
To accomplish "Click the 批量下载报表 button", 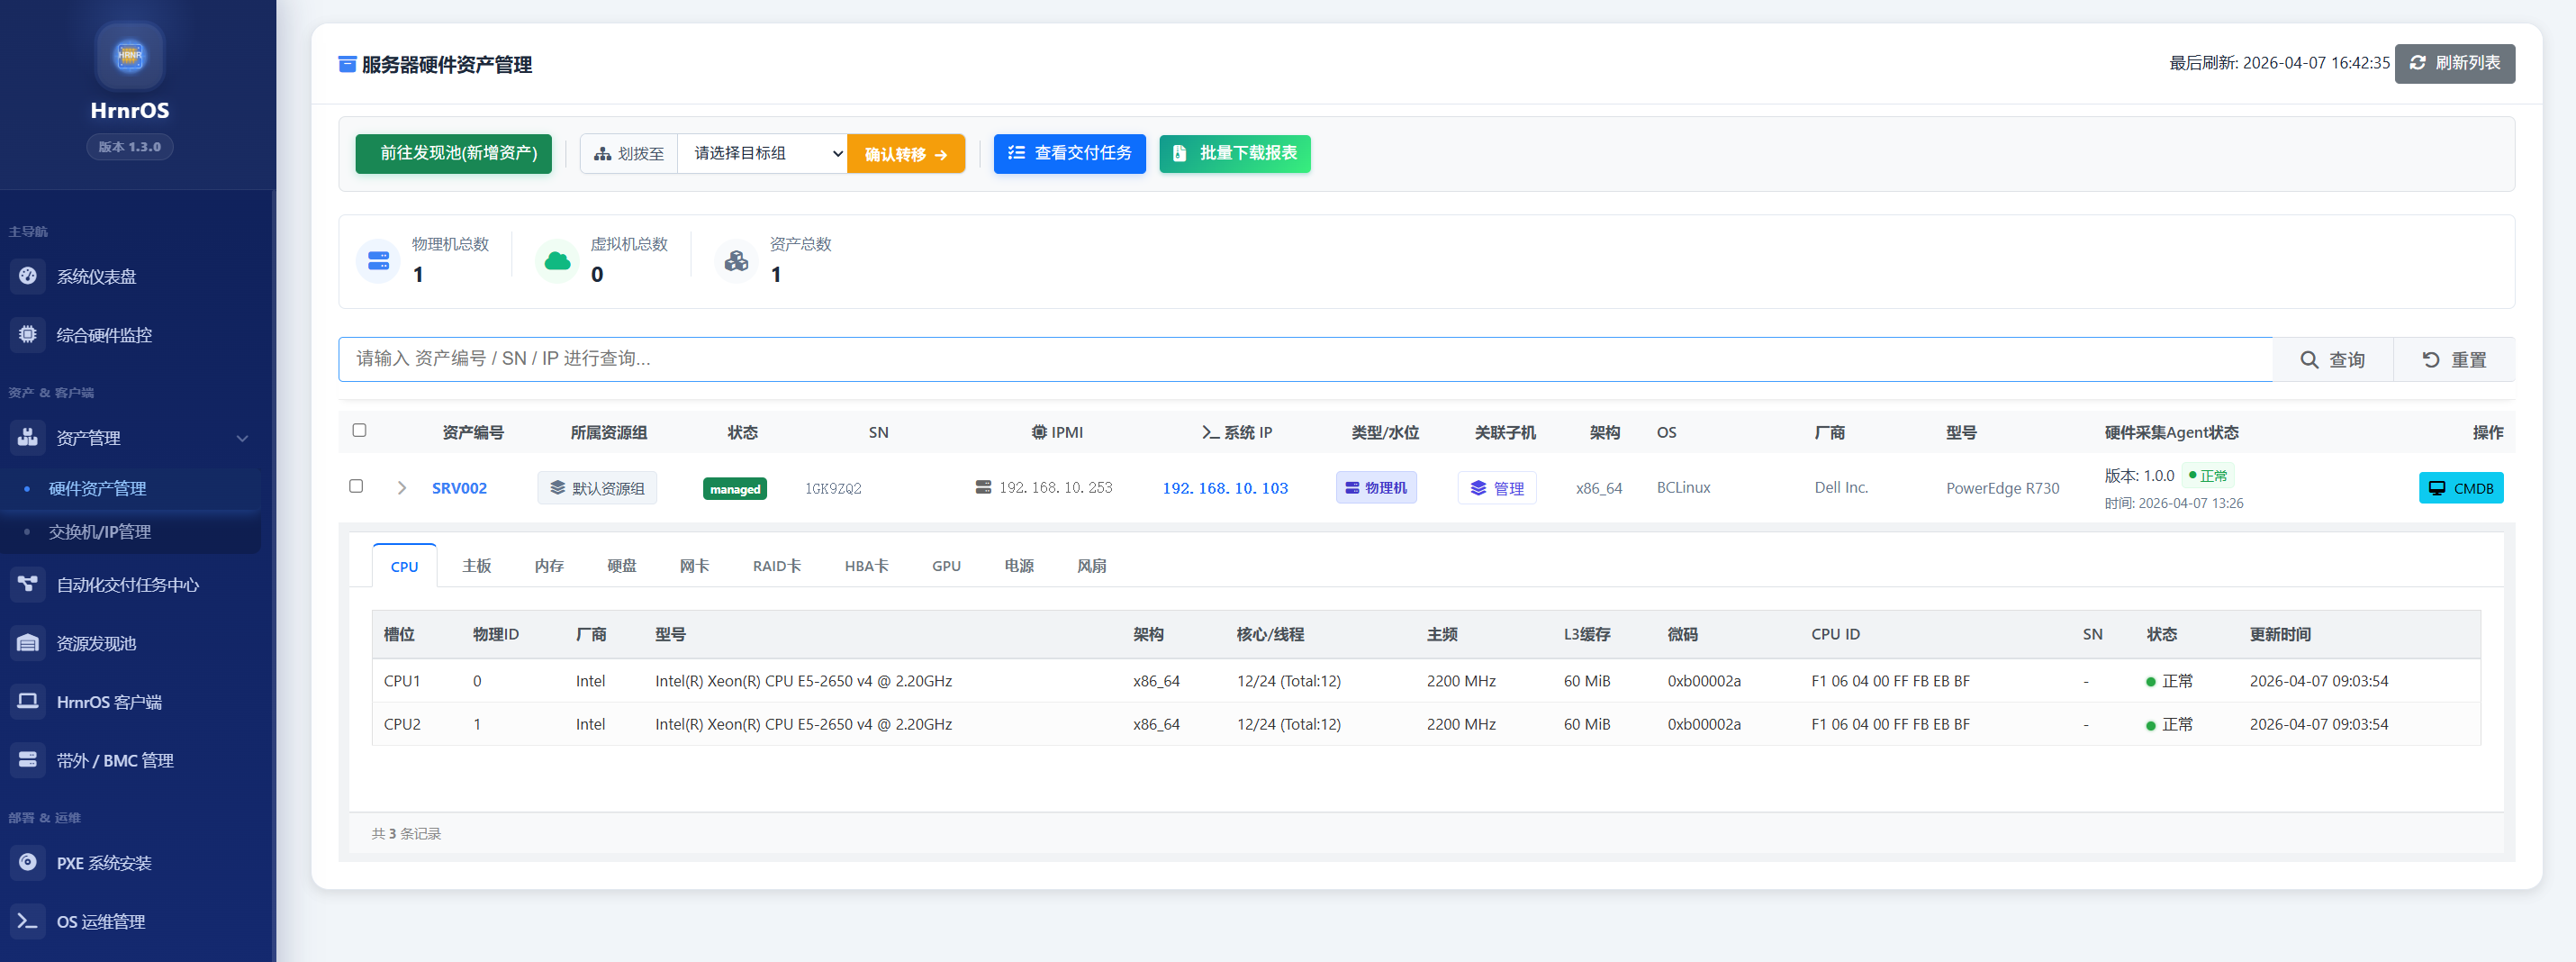I will pos(1234,154).
